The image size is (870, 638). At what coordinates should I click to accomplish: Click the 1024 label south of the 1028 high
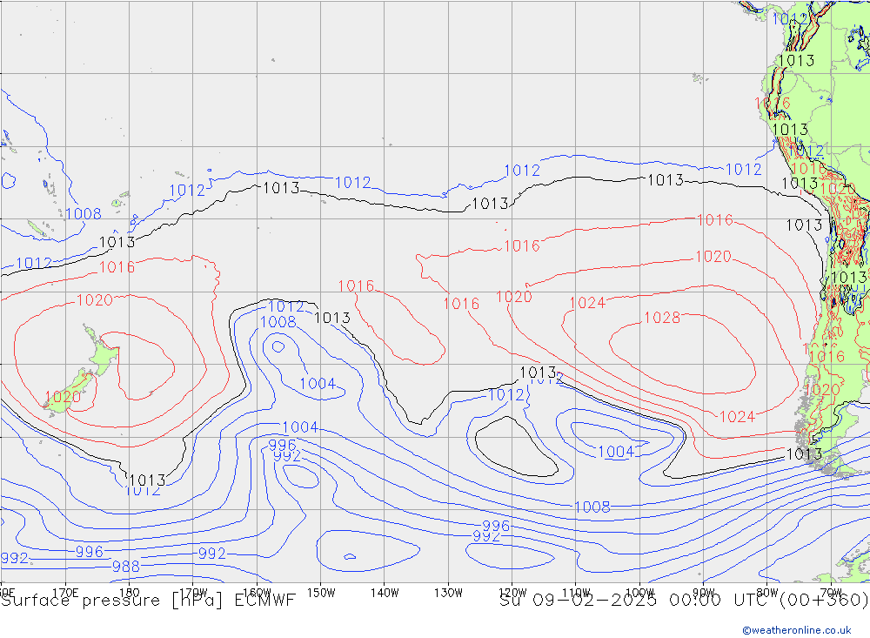pyautogui.click(x=737, y=417)
